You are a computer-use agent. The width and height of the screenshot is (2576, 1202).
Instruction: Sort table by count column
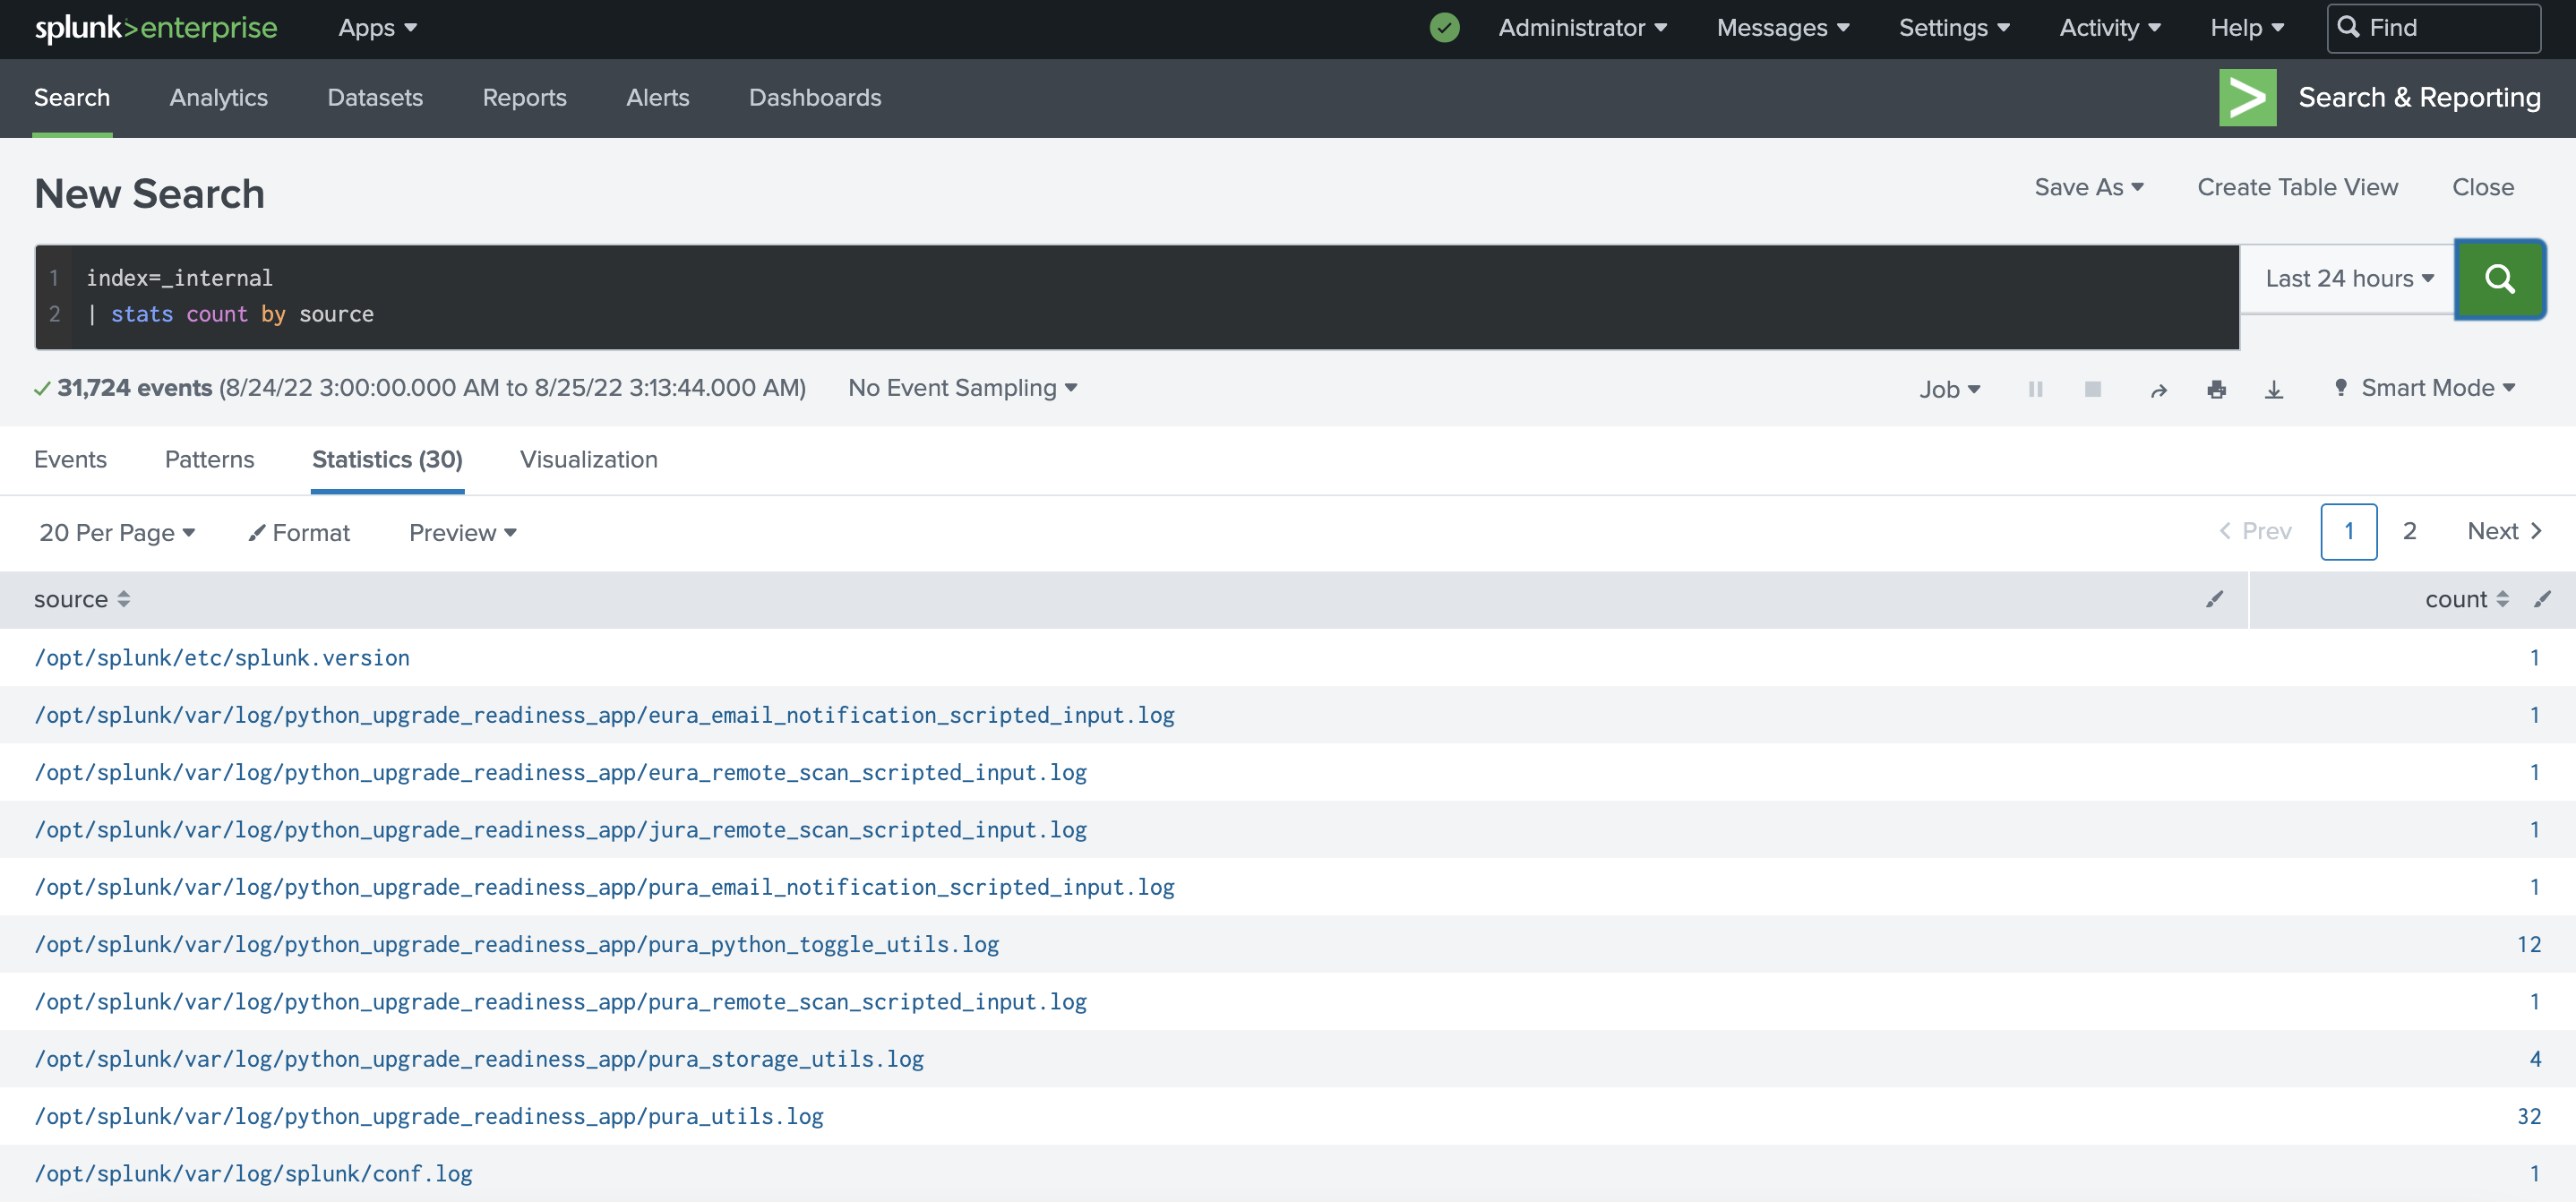coord(2466,599)
